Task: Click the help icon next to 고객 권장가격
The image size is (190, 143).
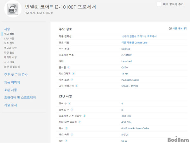Action: pyautogui.click(x=77, y=86)
